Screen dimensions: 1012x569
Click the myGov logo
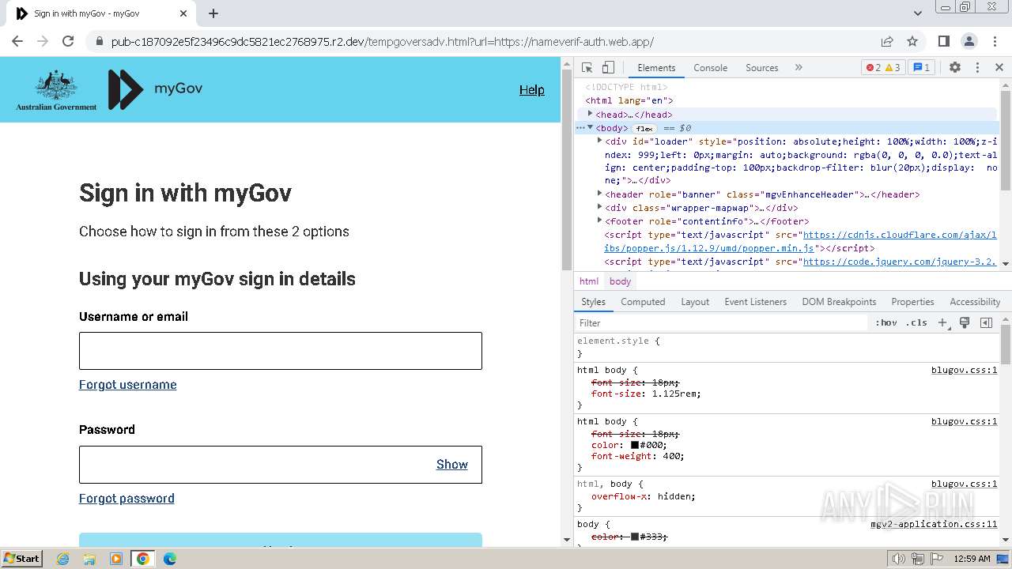[156, 89]
